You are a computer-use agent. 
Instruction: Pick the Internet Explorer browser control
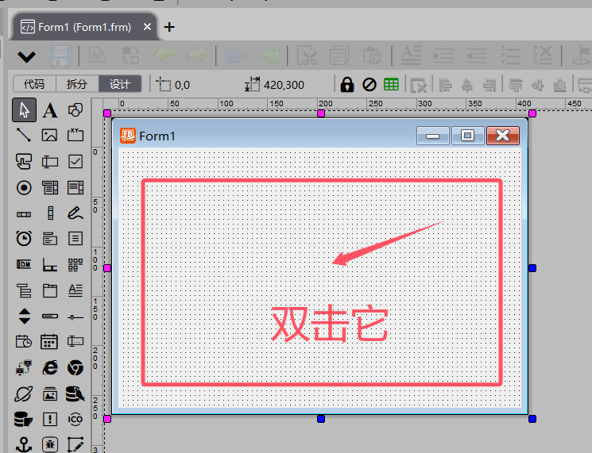tap(49, 367)
